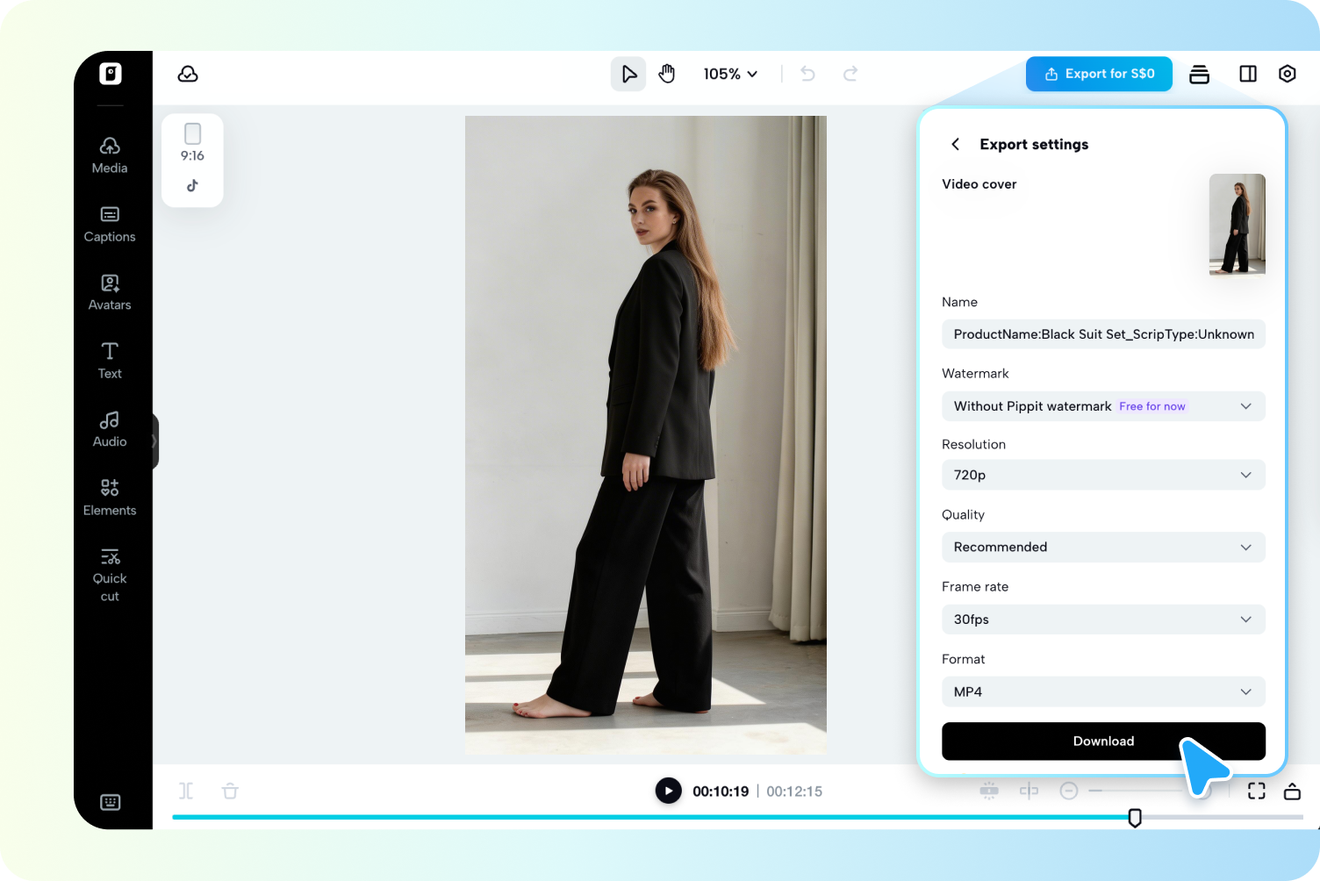Image resolution: width=1320 pixels, height=881 pixels.
Task: Go back from Export settings
Action: point(955,144)
